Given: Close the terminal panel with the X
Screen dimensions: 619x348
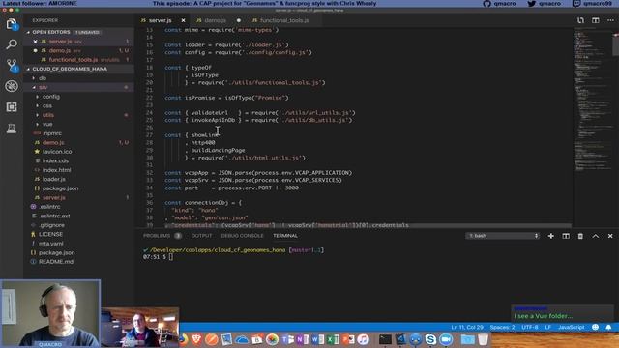Looking at the screenshot, I should point(610,236).
